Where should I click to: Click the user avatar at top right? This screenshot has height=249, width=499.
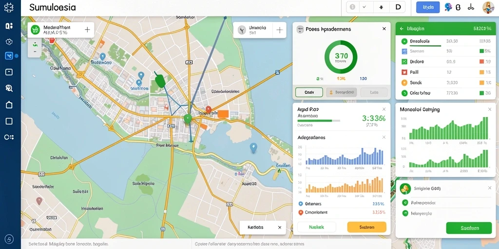pos(488,7)
